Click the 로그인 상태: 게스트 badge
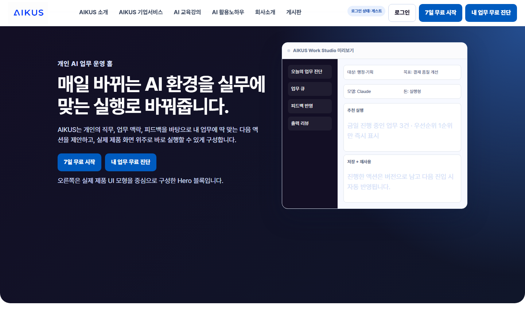Image resolution: width=525 pixels, height=328 pixels. click(366, 11)
